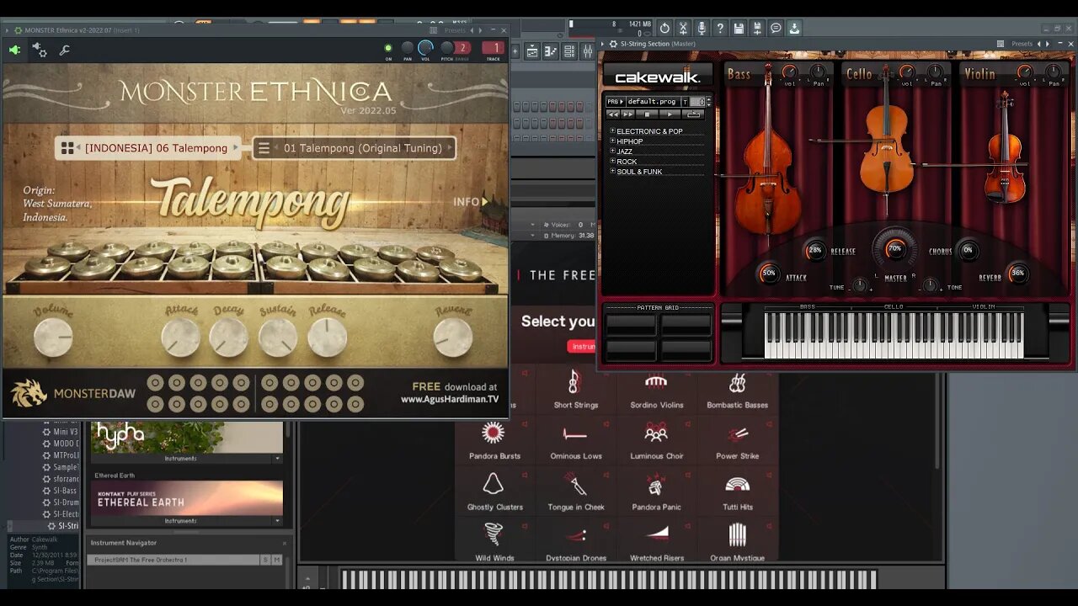Solo the ProjectSRM Free Orchestra track
Image resolution: width=1078 pixels, height=606 pixels.
click(x=265, y=560)
